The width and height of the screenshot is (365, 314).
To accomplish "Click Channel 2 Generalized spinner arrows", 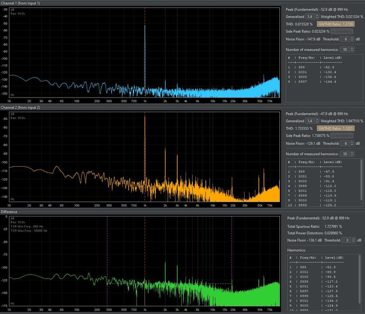I will click(317, 121).
